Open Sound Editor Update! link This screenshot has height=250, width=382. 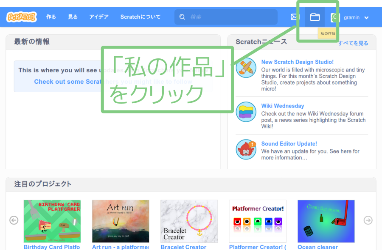[289, 144]
